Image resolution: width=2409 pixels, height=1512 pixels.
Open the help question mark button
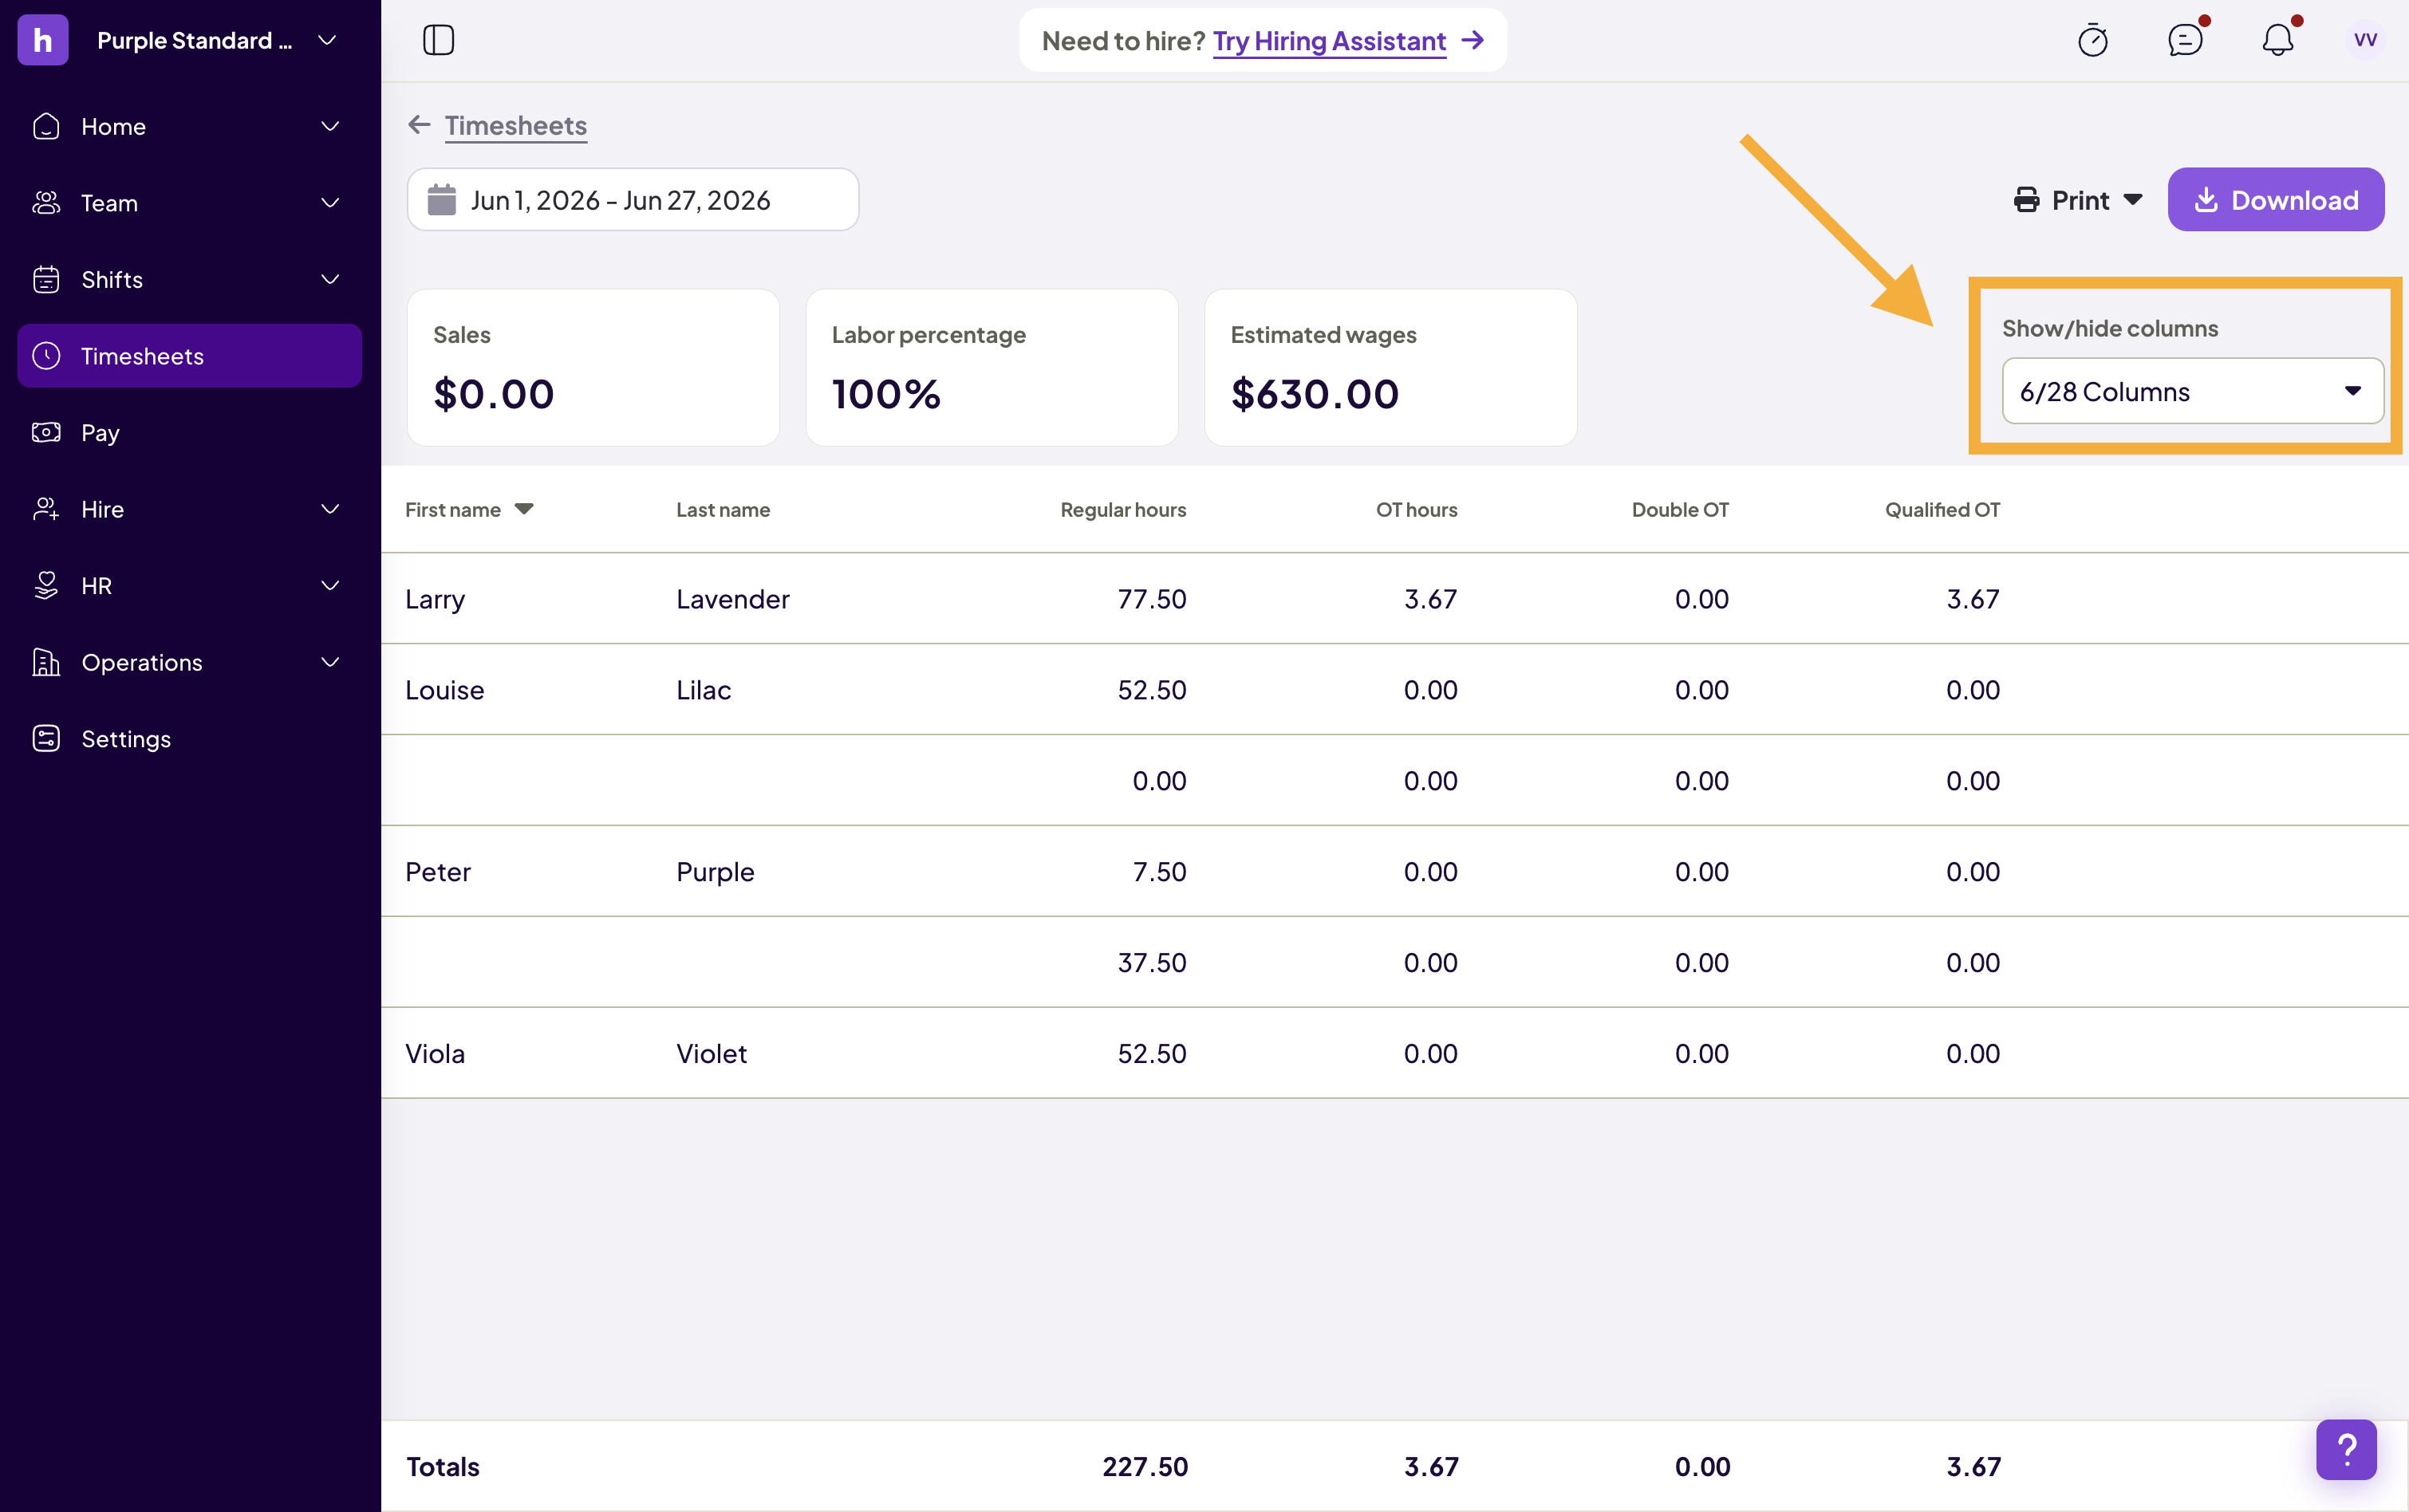(2346, 1449)
